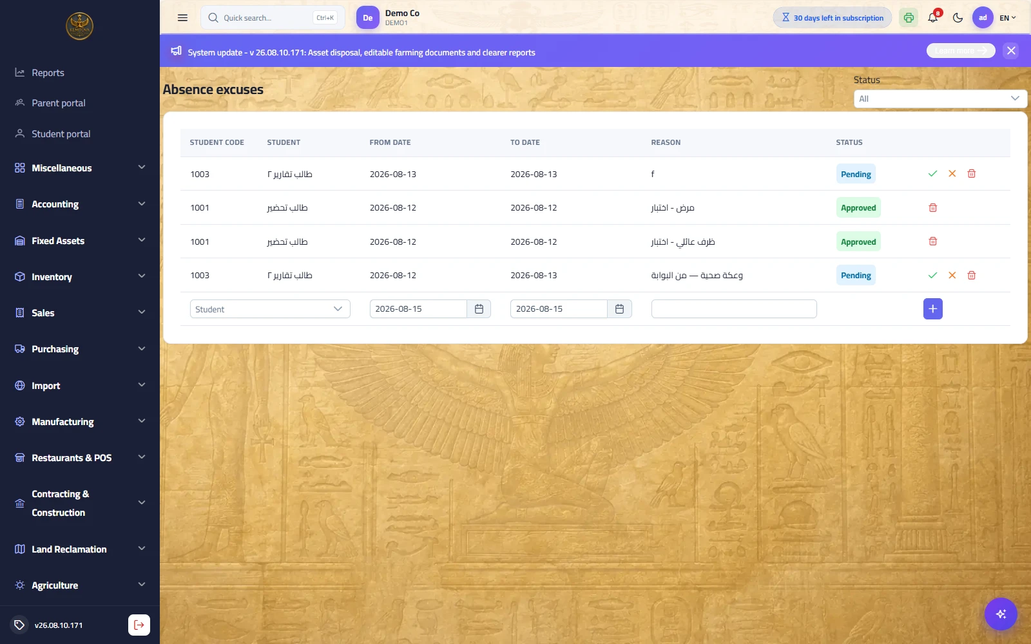Open the AI assistant sparkle button
Screen dimensions: 1031x644
[x=1001, y=614]
